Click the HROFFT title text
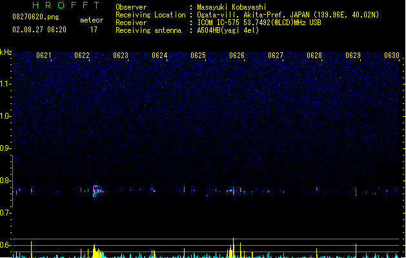The image size is (406, 258). point(66,5)
